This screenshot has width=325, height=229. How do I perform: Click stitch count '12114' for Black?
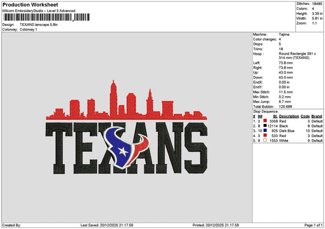tap(272, 126)
